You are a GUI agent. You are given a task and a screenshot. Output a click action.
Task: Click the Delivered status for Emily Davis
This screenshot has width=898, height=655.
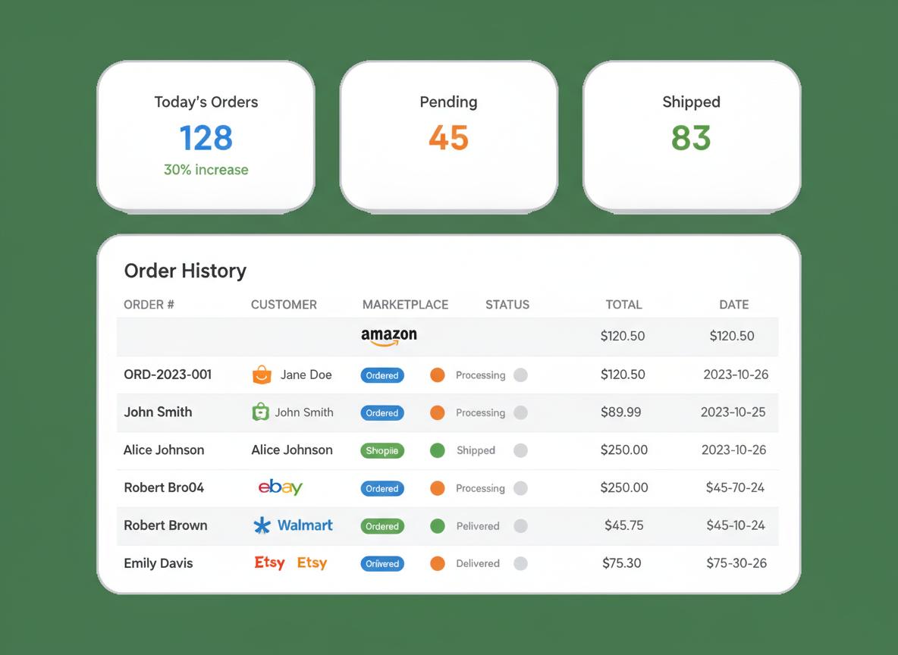[x=478, y=563]
